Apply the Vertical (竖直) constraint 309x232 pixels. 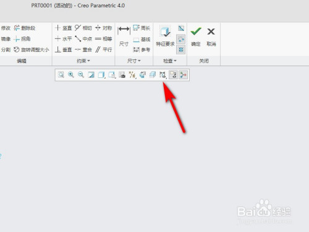(x=64, y=28)
